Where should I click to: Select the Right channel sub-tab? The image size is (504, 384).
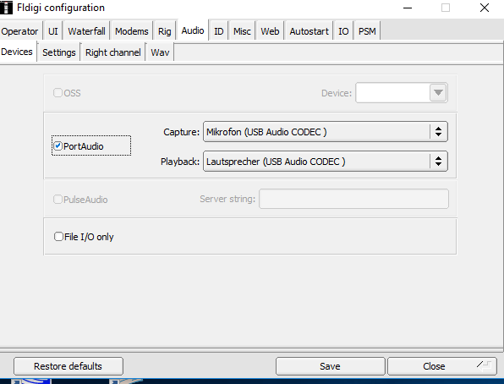(x=112, y=52)
